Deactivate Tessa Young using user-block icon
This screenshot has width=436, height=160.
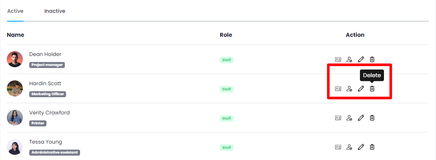click(349, 147)
